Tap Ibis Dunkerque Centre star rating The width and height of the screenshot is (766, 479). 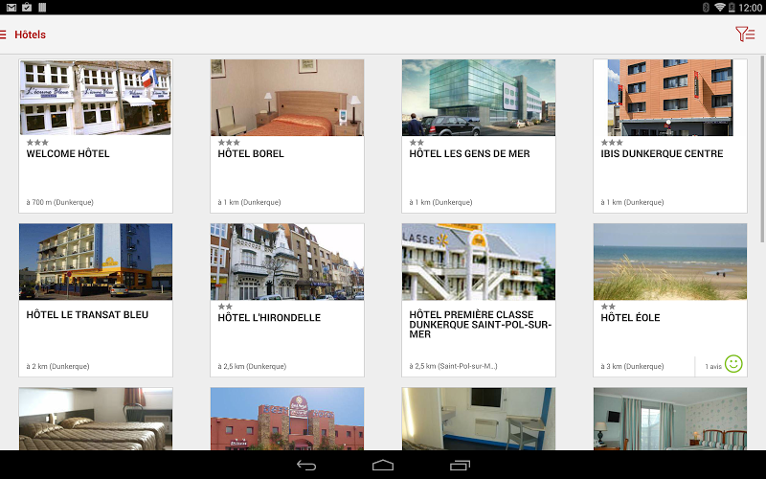tap(612, 143)
